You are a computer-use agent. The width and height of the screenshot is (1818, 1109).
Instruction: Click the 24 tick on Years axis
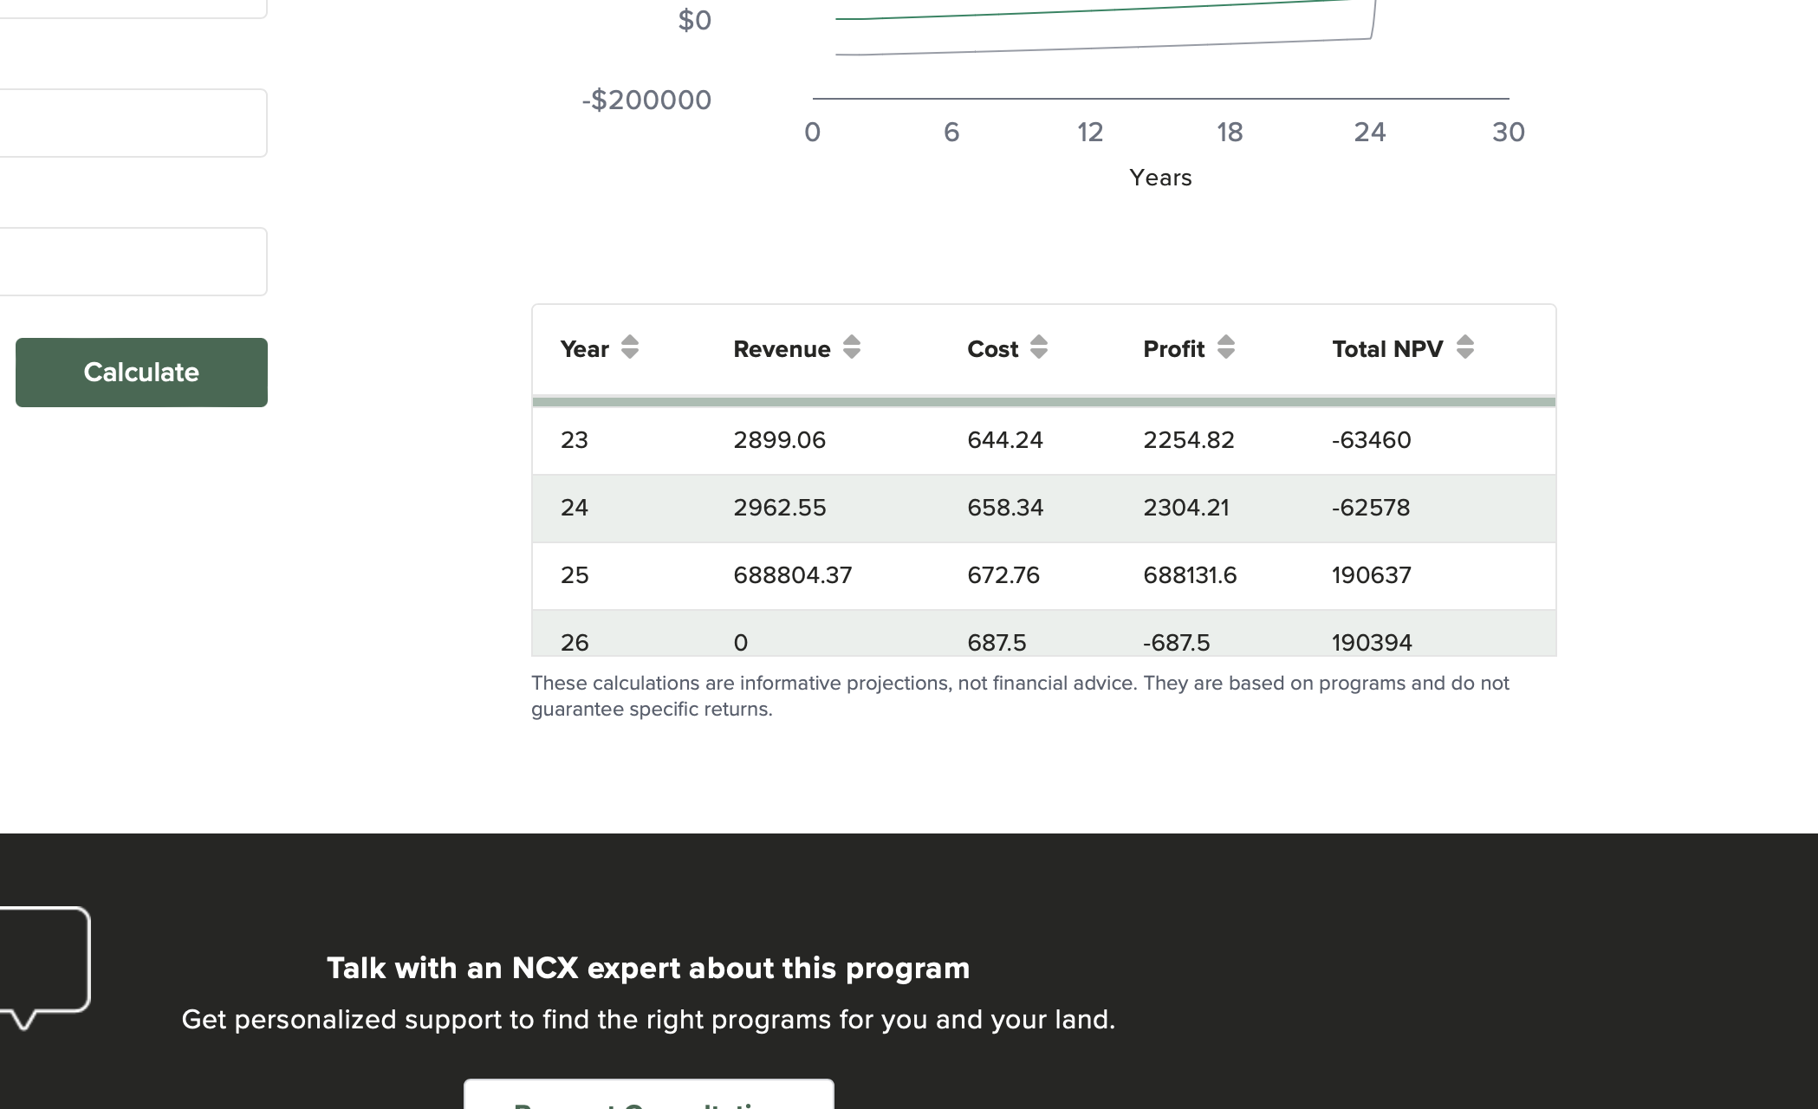(1370, 133)
